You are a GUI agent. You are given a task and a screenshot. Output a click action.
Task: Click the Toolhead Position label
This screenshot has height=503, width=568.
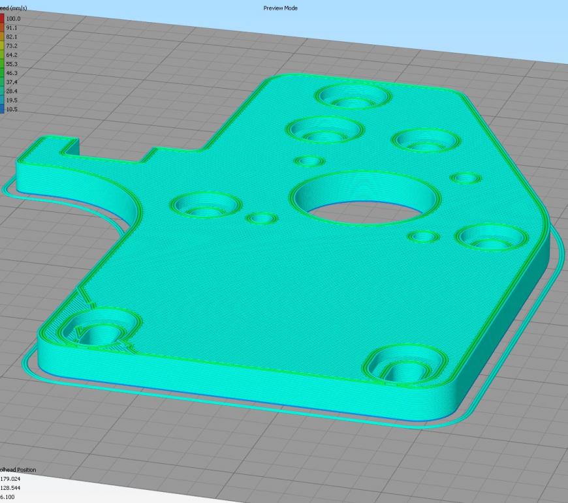coord(18,469)
